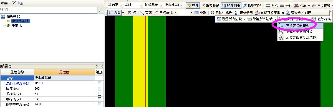Click the copy component icon
This screenshot has width=333, height=107.
coord(20,3)
